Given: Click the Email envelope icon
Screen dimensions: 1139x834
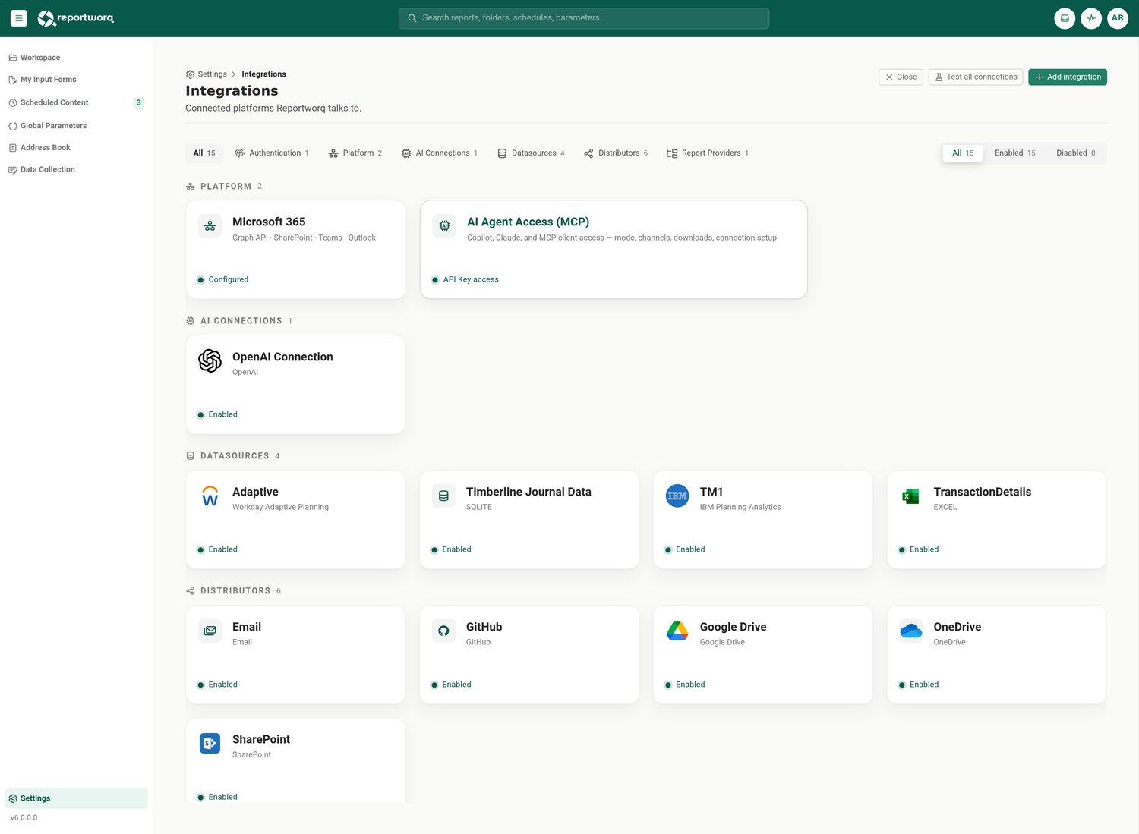Looking at the screenshot, I should click(210, 631).
